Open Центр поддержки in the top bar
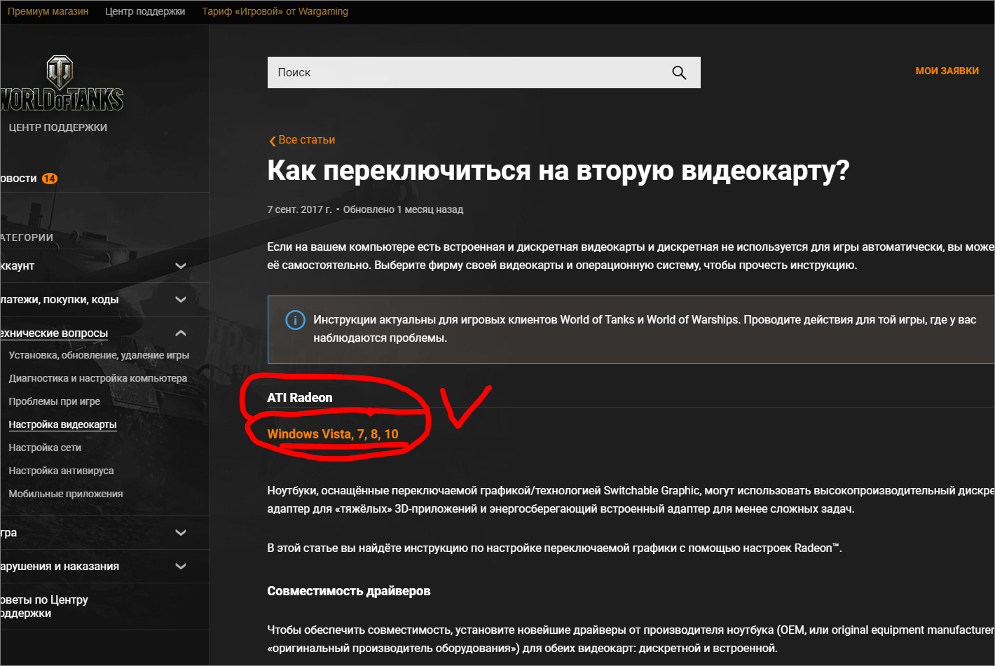The image size is (995, 666). (x=145, y=11)
